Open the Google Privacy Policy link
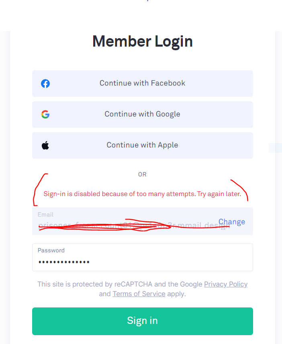The height and width of the screenshot is (344, 282). point(226,284)
